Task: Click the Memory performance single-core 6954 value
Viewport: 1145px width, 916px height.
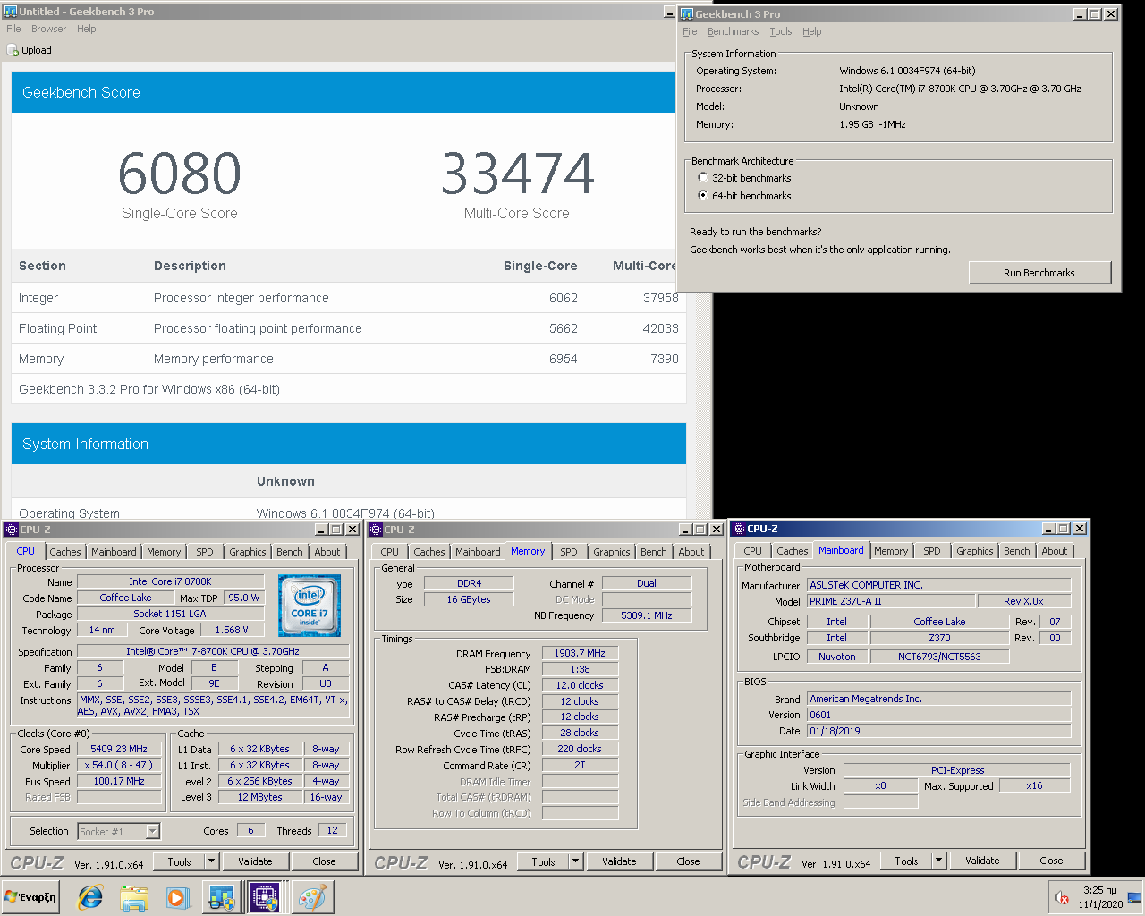Action: pyautogui.click(x=563, y=359)
